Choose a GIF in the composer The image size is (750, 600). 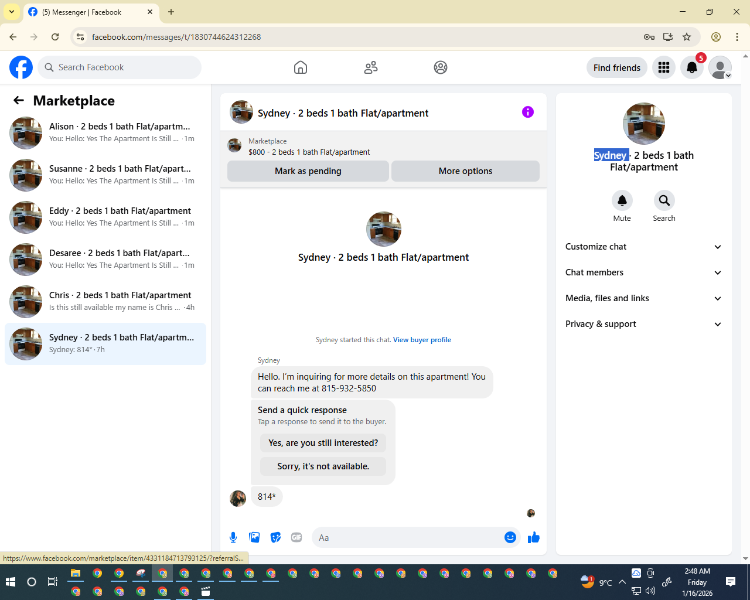[x=296, y=537]
